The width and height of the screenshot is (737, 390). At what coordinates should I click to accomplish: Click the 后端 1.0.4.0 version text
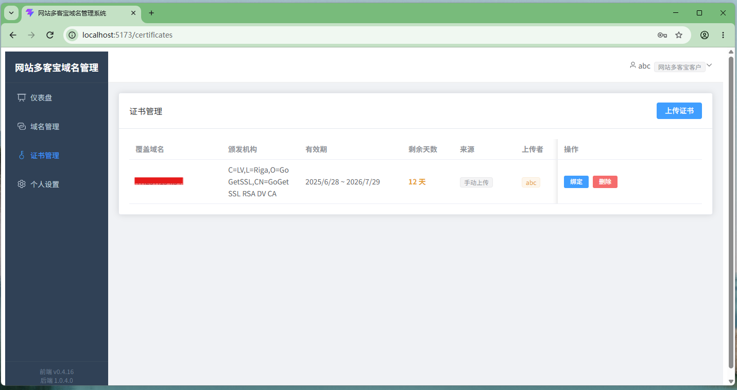click(57, 381)
